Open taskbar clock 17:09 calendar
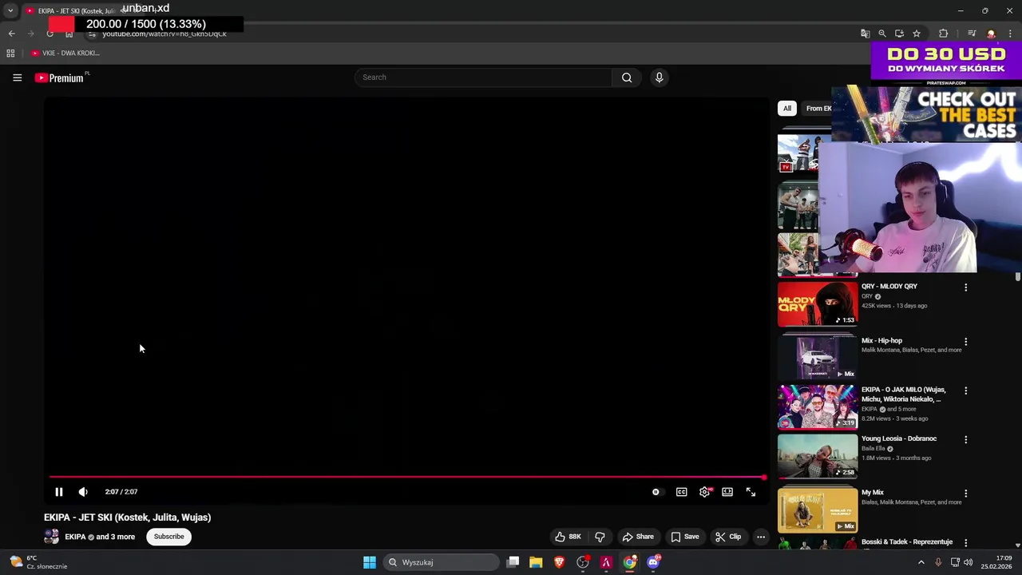Viewport: 1022px width, 575px height. (x=996, y=562)
